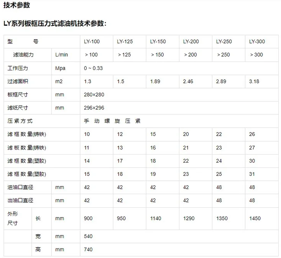Select the LY-100 column header
281x258 pixels.
[x=91, y=42]
